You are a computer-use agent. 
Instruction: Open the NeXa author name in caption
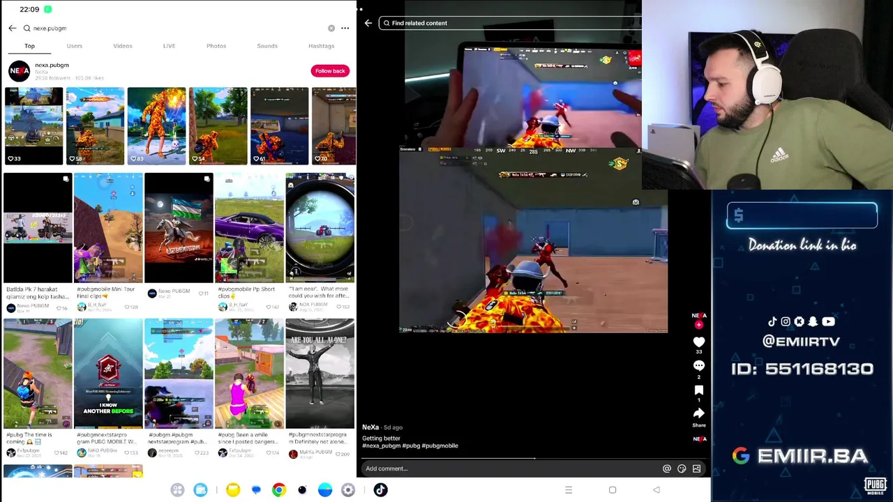[x=370, y=427]
